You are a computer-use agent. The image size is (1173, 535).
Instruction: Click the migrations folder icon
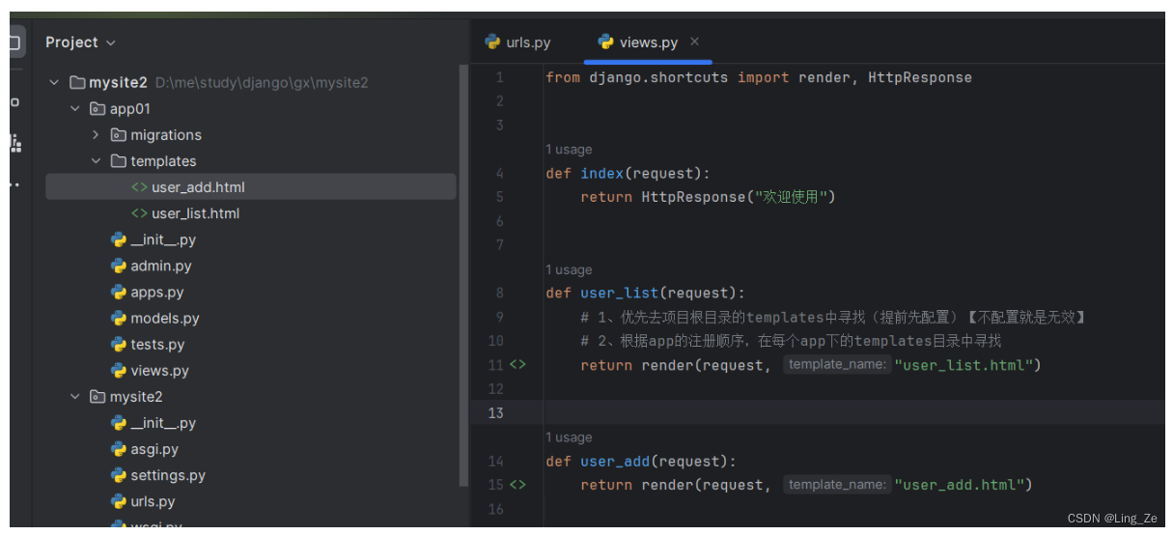119,135
